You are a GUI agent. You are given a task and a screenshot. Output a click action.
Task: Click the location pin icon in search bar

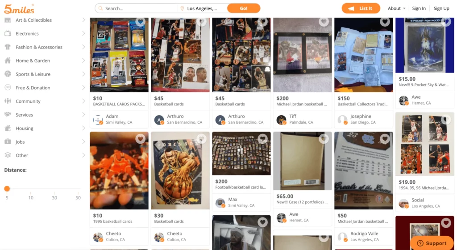tap(182, 8)
